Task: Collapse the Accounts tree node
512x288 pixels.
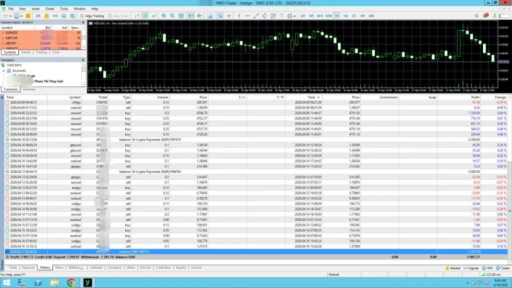Action: coord(3,71)
